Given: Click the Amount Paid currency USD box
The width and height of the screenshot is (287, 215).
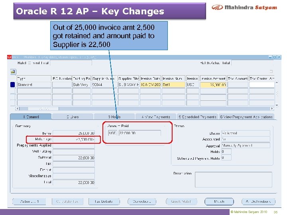Looking at the screenshot, I should tap(112, 133).
